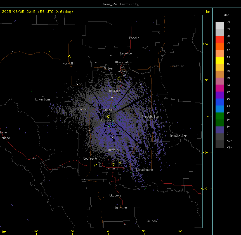Click the km unit label at bottom left
The image size is (241, 235).
click(x=4, y=232)
